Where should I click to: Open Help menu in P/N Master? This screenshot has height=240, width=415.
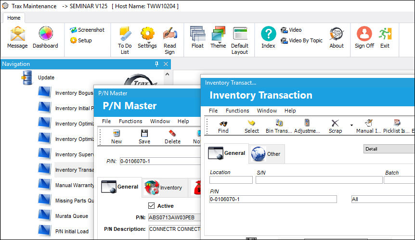(183, 121)
